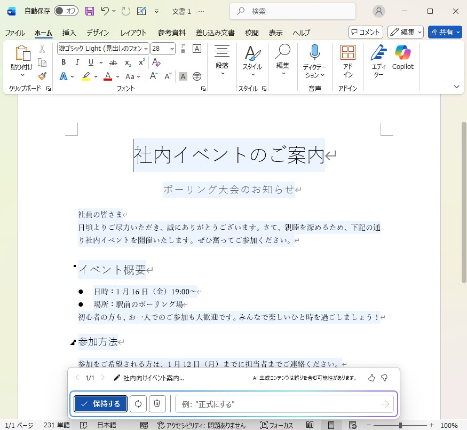Expand the font name dropdown
This screenshot has width=467, height=430.
tap(146, 49)
